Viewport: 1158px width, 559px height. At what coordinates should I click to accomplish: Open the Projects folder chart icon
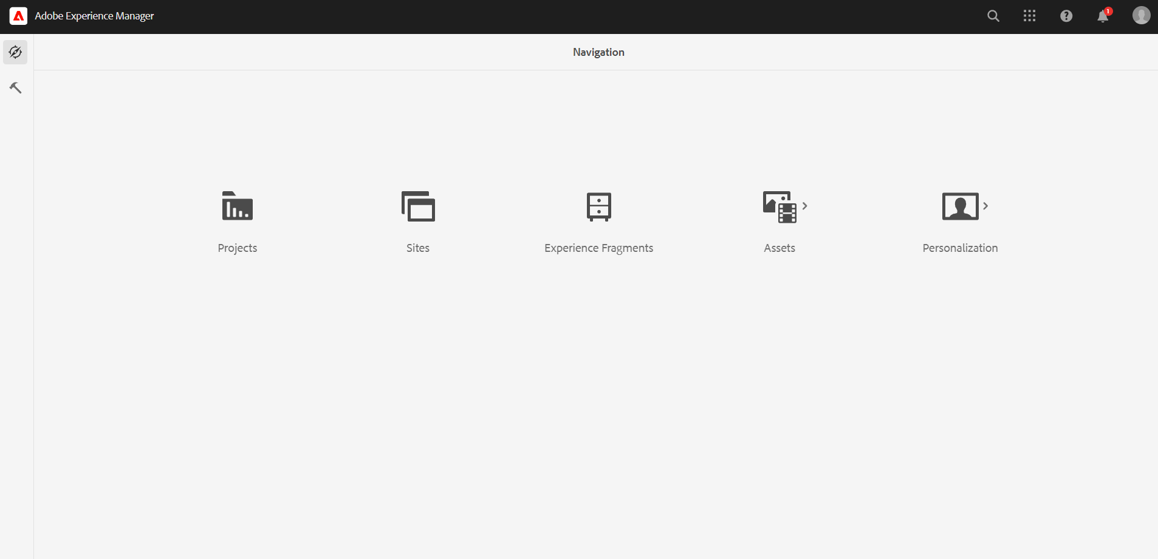tap(237, 206)
